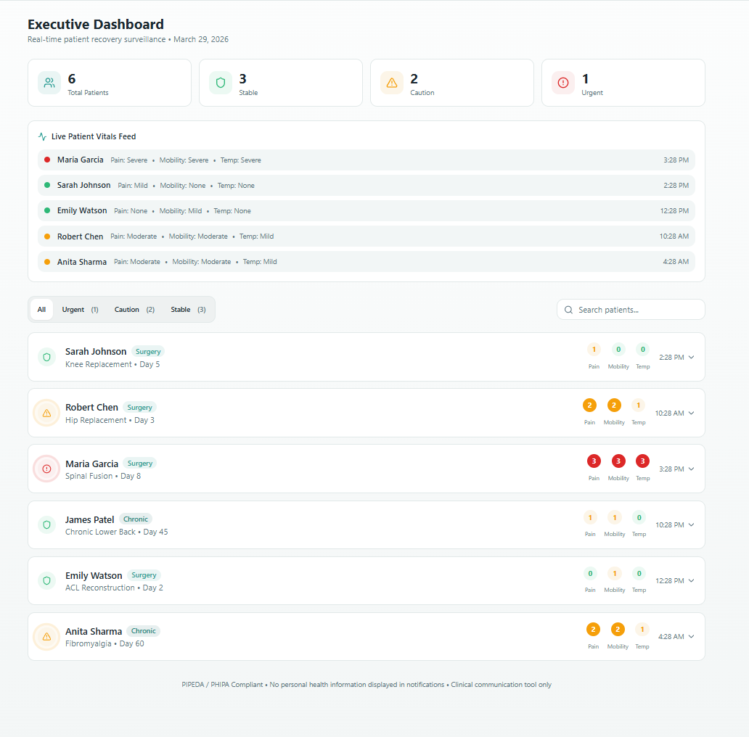Click the Caution warning triangle summary icon
The image size is (749, 737).
click(392, 83)
